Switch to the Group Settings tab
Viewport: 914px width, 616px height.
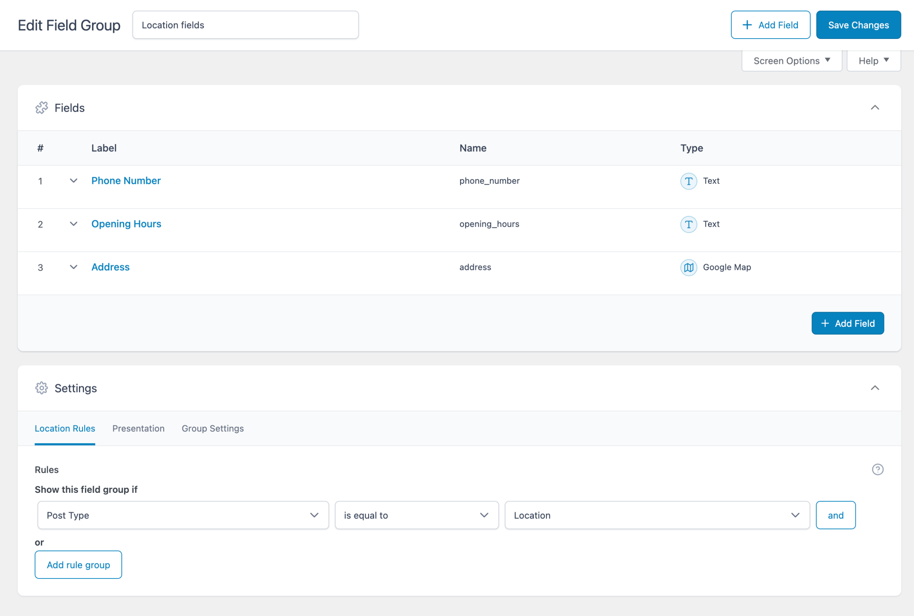(212, 428)
